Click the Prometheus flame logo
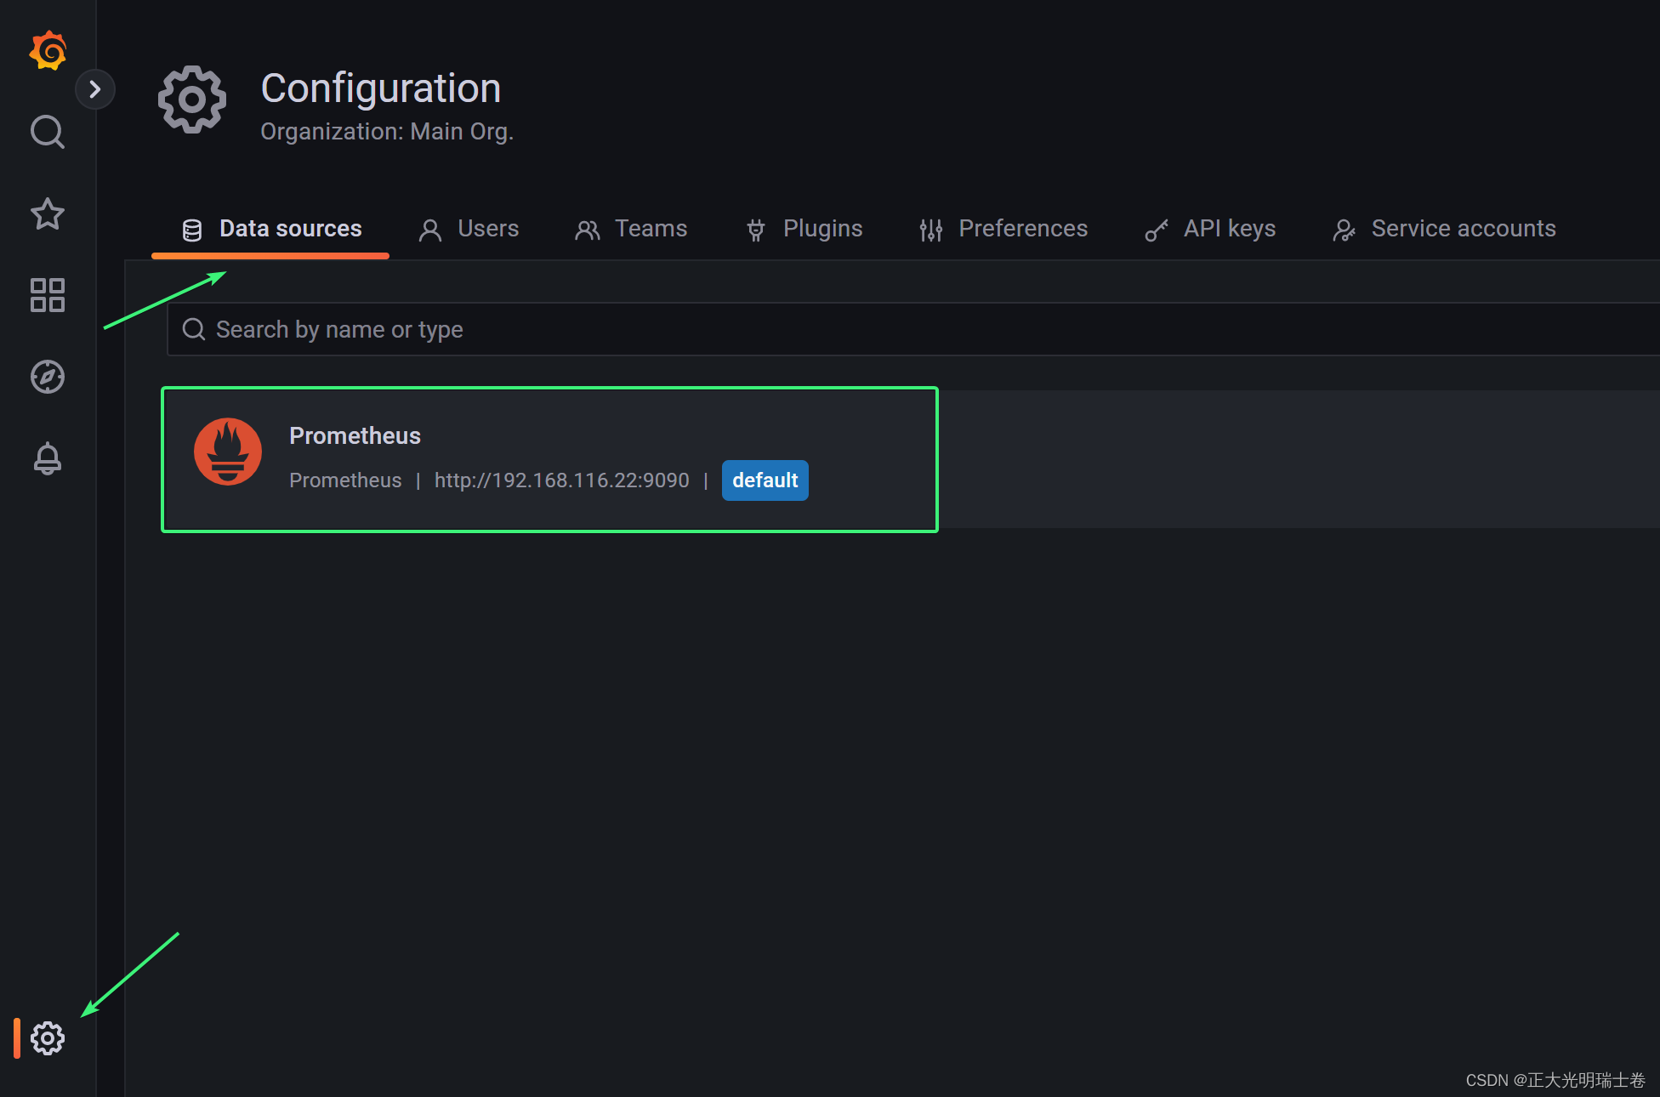 click(x=228, y=452)
